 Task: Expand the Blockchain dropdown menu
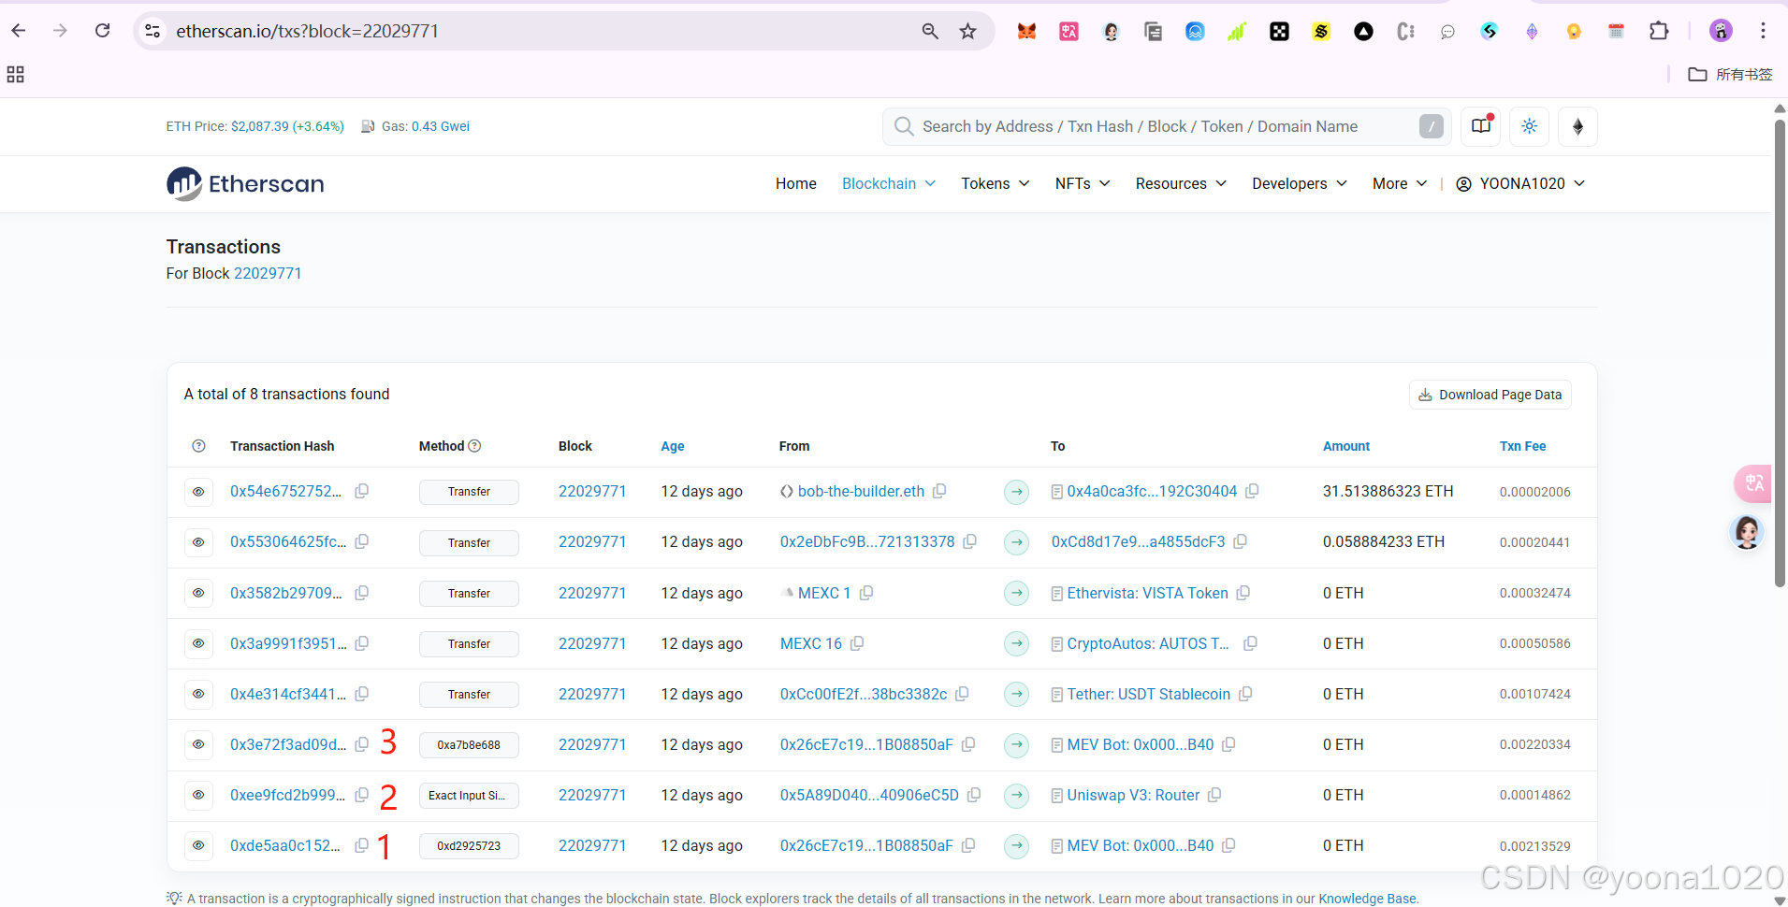(x=889, y=184)
